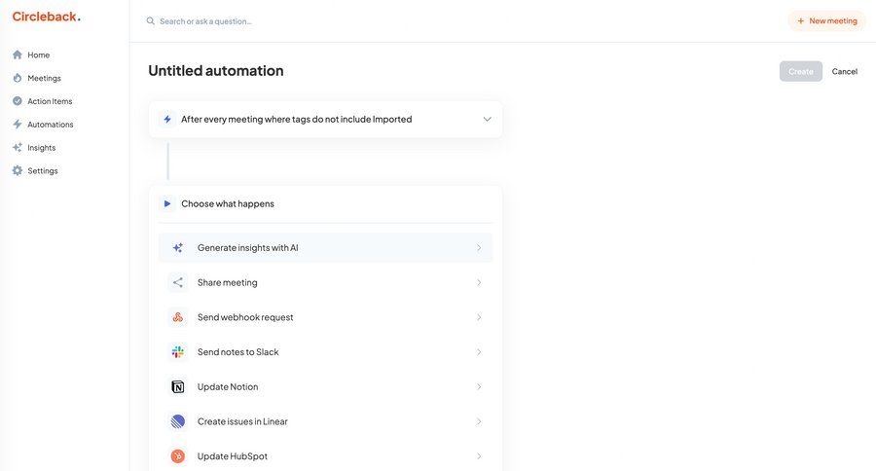The image size is (876, 471).
Task: Click the lightning bolt trigger icon
Action: click(167, 120)
